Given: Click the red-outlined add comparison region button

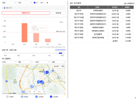Looking at the screenshot, I should 26,13.
